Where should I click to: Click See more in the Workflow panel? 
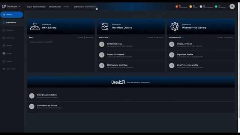pos(159,37)
